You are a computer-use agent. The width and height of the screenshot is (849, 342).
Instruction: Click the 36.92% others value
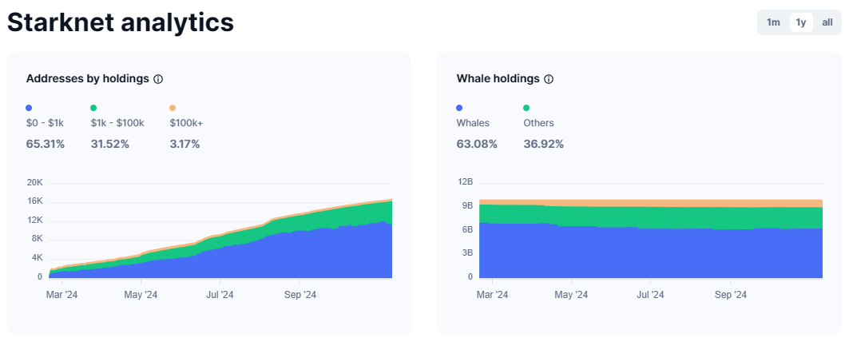[544, 144]
